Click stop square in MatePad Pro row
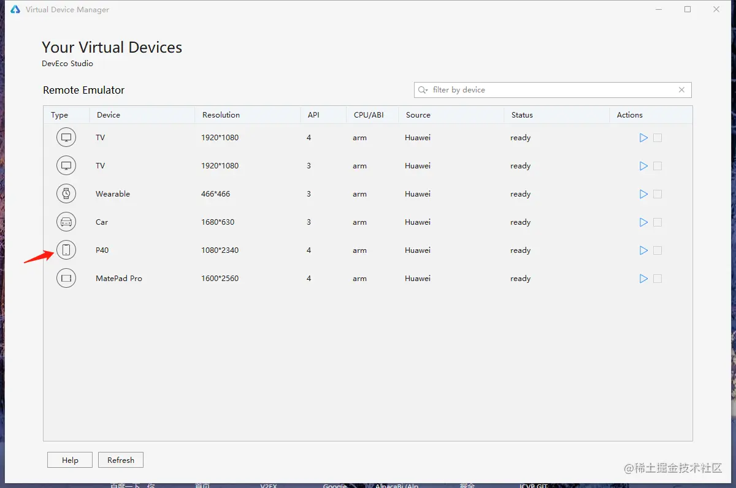Screen dimensions: 736x488 tap(657, 279)
